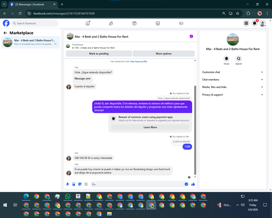Click the house thumbnail in the right panel

[x=233, y=39]
